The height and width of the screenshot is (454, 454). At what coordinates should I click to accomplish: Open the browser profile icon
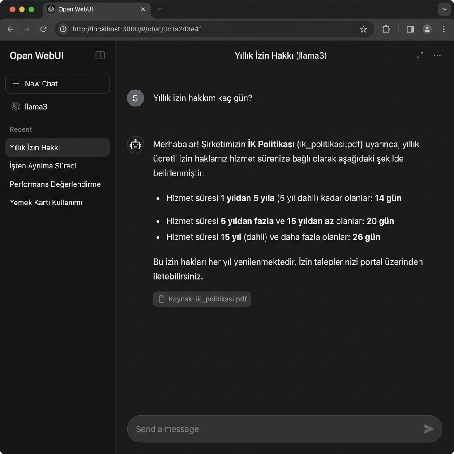tap(427, 29)
